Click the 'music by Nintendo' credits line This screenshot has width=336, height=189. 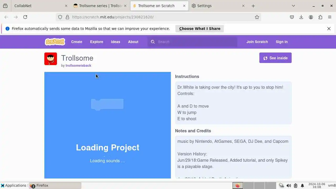tap(233, 141)
